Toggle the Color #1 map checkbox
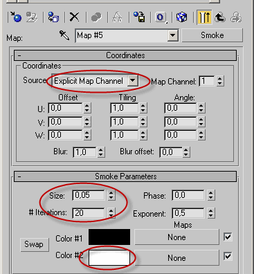This screenshot has height=274, width=254. point(228,237)
